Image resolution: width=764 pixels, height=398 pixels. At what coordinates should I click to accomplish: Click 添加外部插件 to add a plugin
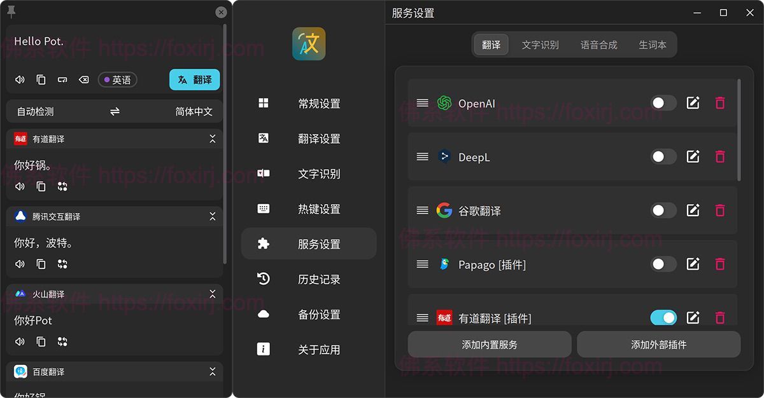tap(659, 345)
